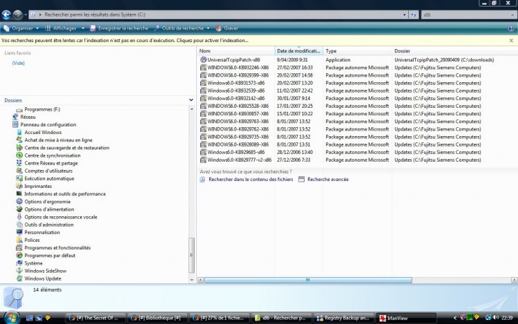Sort by the Type column header
The height and width of the screenshot is (324, 518).
[358, 51]
